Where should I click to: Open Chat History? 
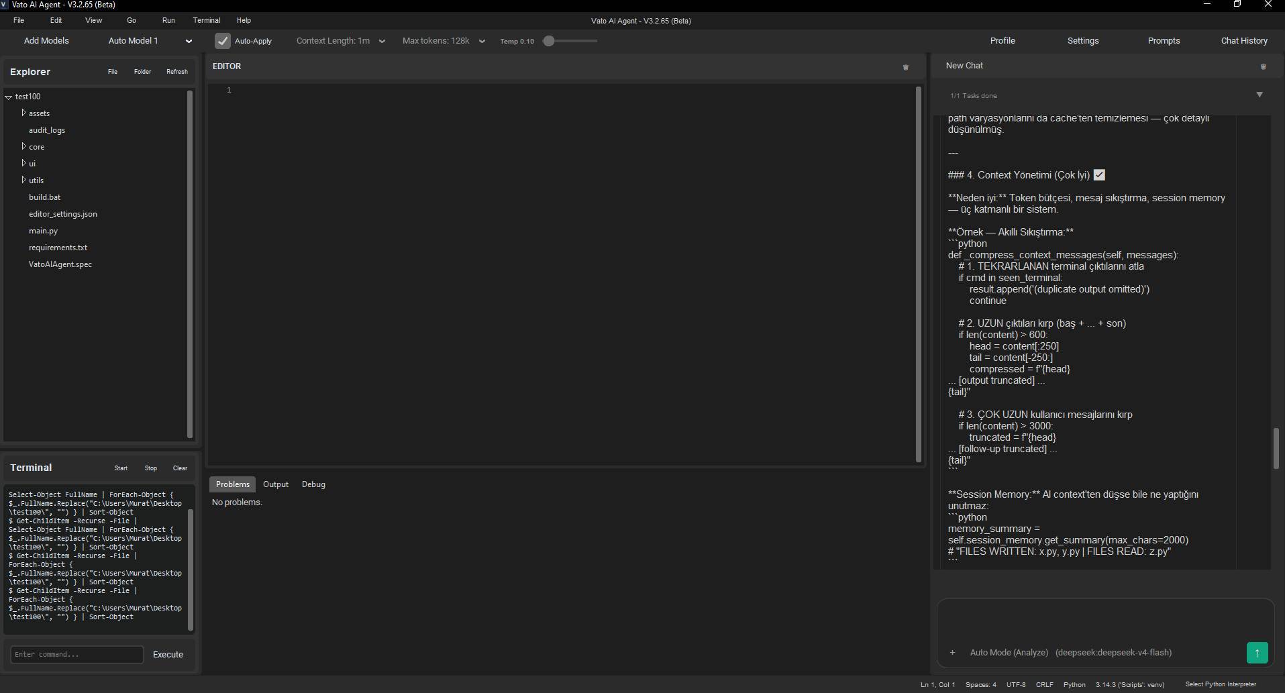tap(1244, 41)
